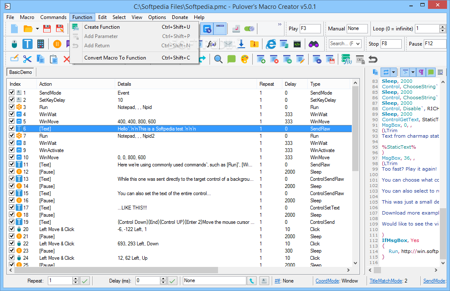Image resolution: width=450 pixels, height=291 pixels.
Task: Open the dropdown arrow beside the Open folder icon
Action: click(37, 29)
